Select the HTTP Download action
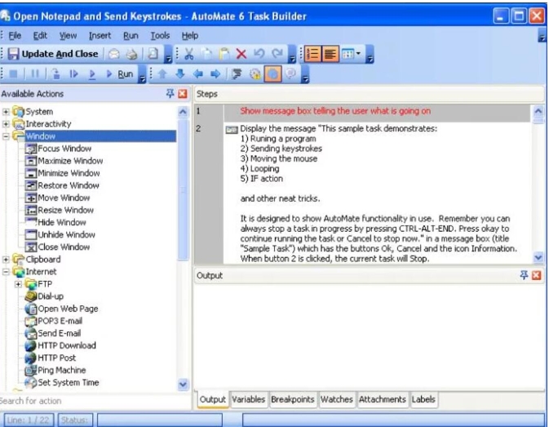 pos(60,345)
